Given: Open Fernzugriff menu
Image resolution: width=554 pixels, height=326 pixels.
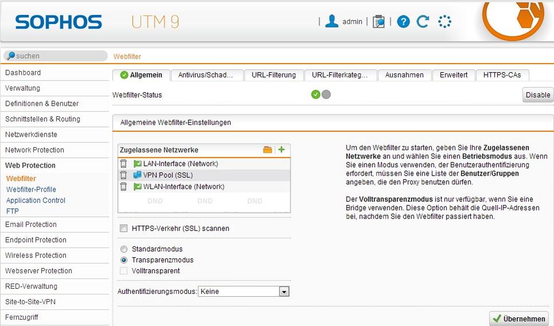Looking at the screenshot, I should click(55, 317).
